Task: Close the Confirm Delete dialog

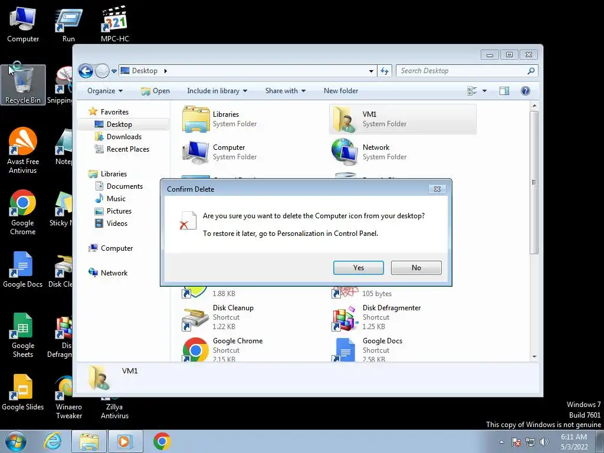Action: (x=437, y=189)
